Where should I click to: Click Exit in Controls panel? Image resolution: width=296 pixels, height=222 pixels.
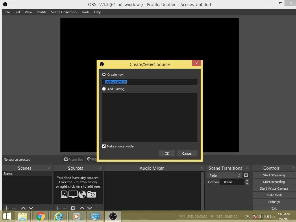pyautogui.click(x=274, y=208)
